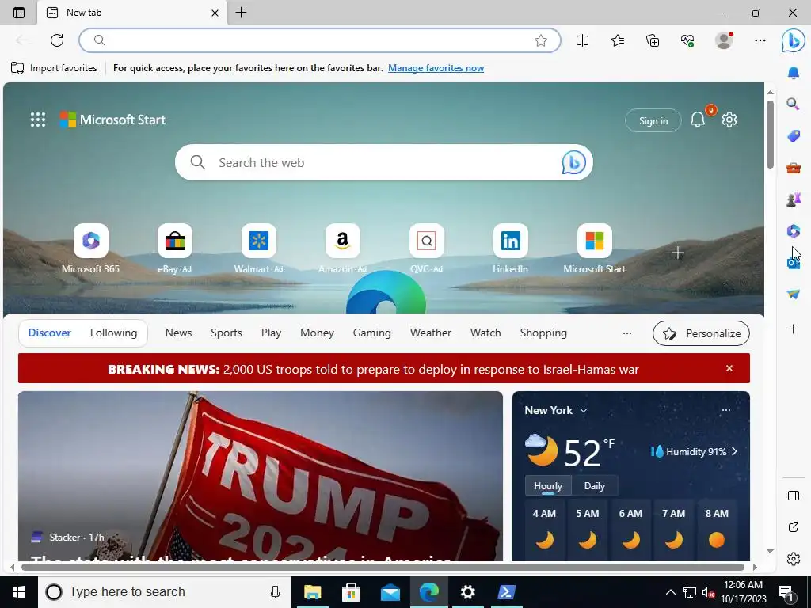Click Search the web field
This screenshot has height=608, width=811.
[384, 162]
